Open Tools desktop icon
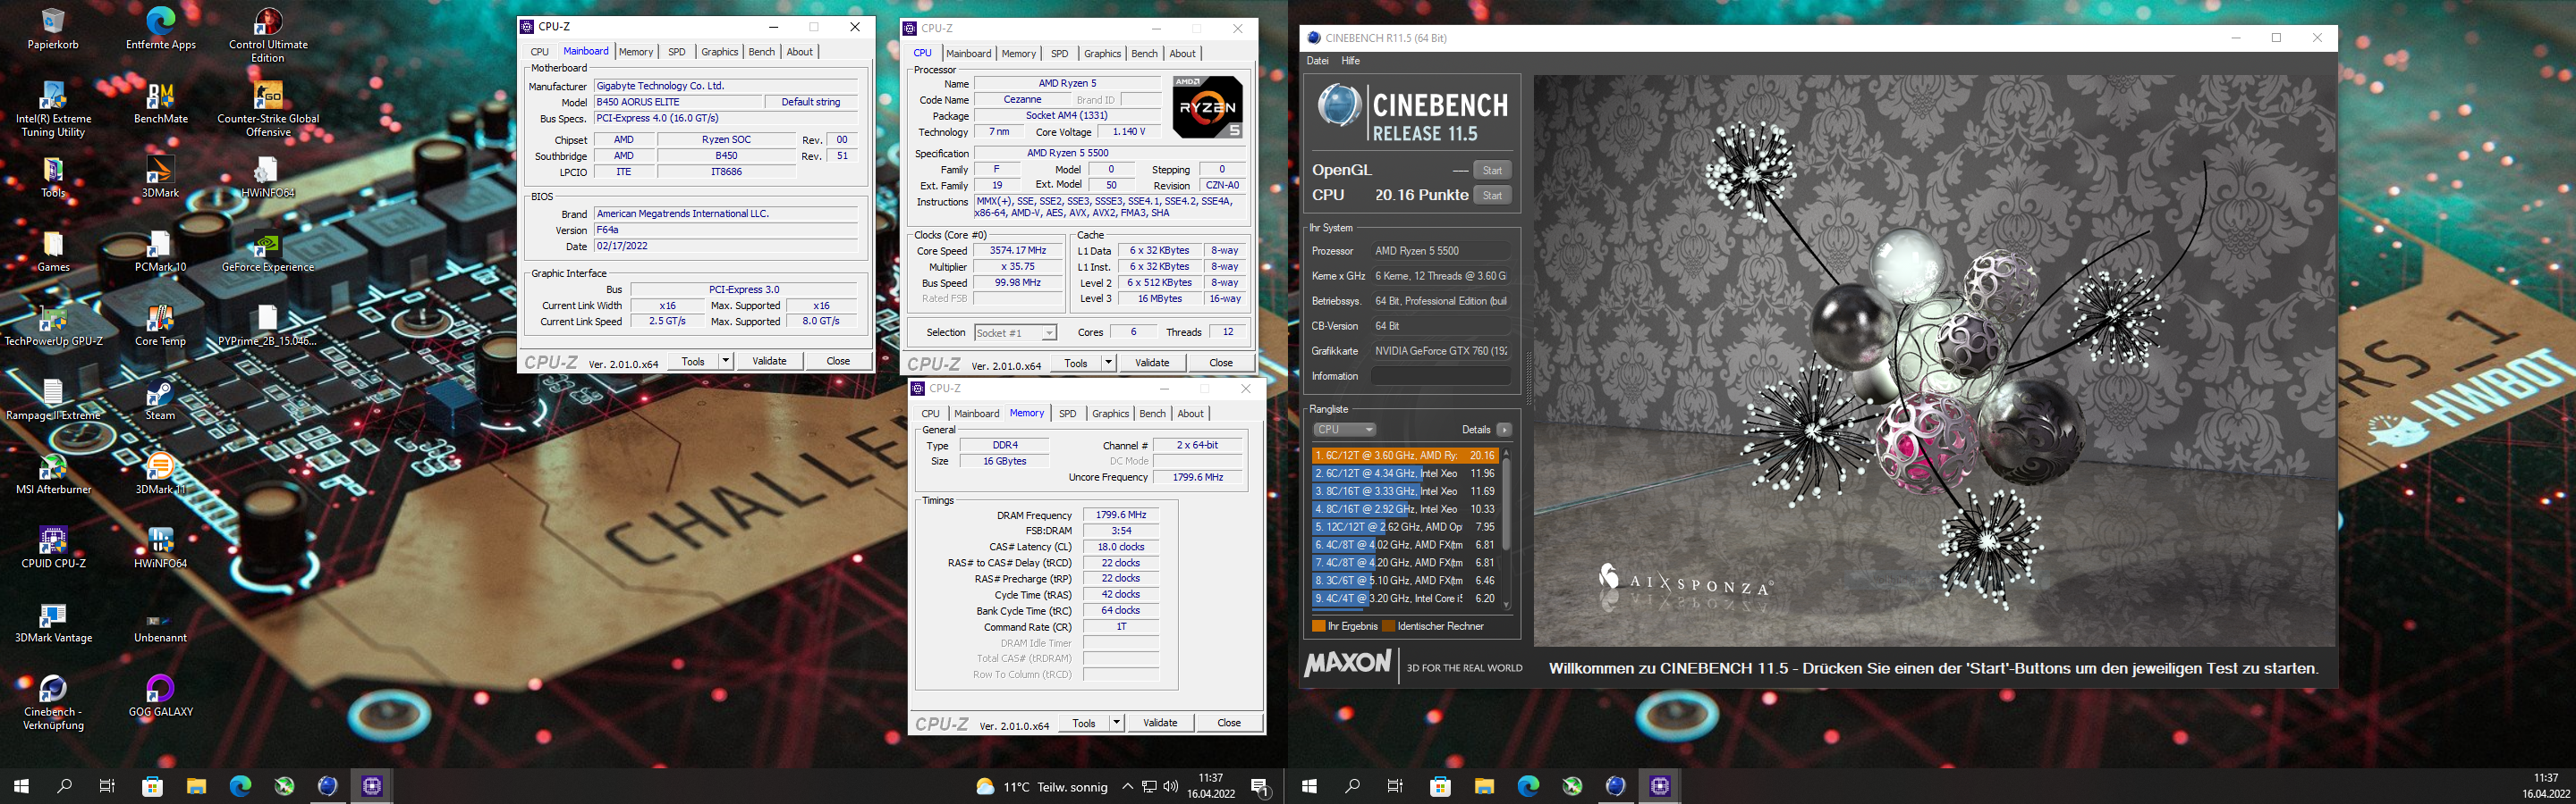 click(x=53, y=178)
